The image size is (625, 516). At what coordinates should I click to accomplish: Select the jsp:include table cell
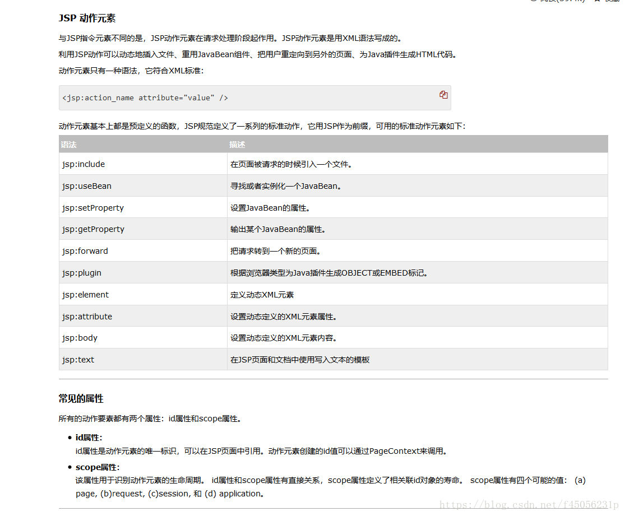[x=143, y=164]
